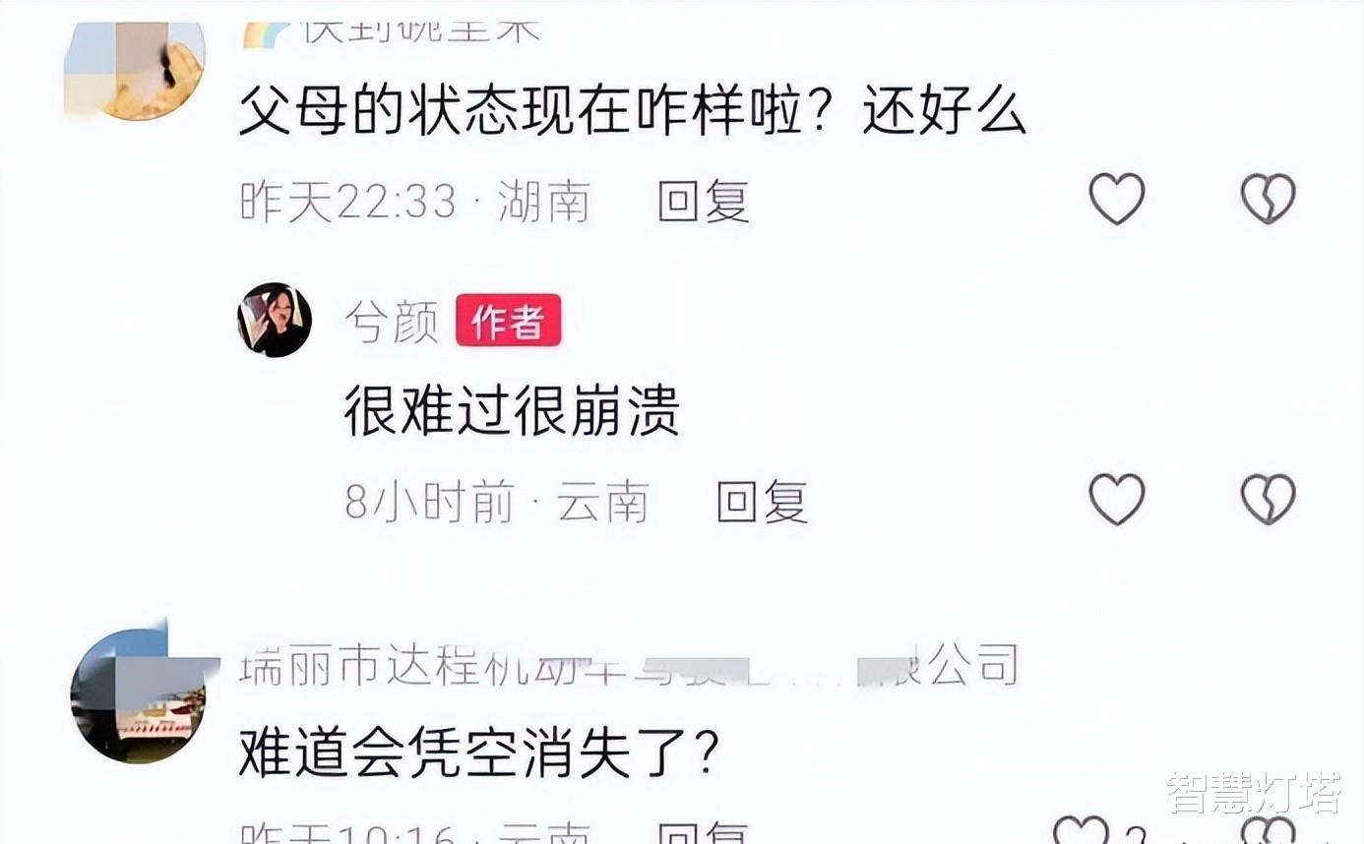Tap 回复 under the 难道会凭空消失了 comment
Image resolution: width=1364 pixels, height=844 pixels.
pos(703,835)
